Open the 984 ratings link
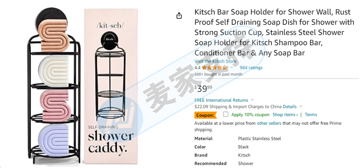Screen dimensions: 363x168 pos(251,68)
